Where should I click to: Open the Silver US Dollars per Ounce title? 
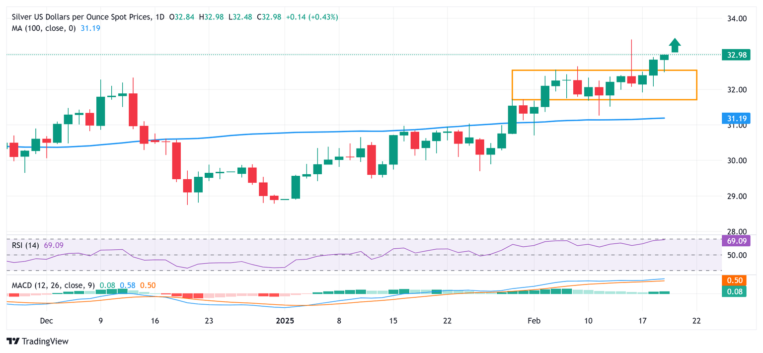[81, 17]
